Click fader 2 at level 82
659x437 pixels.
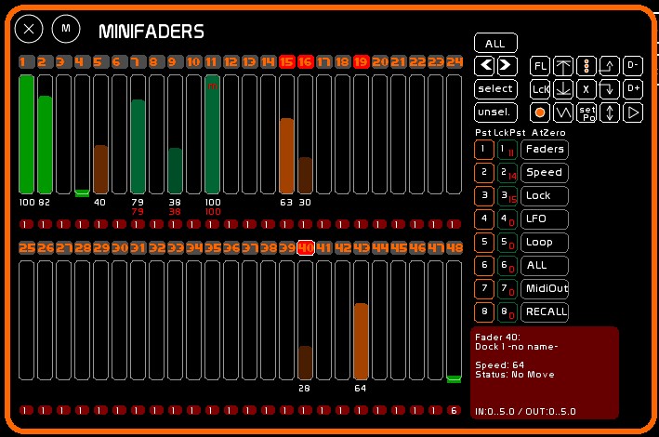click(x=45, y=135)
